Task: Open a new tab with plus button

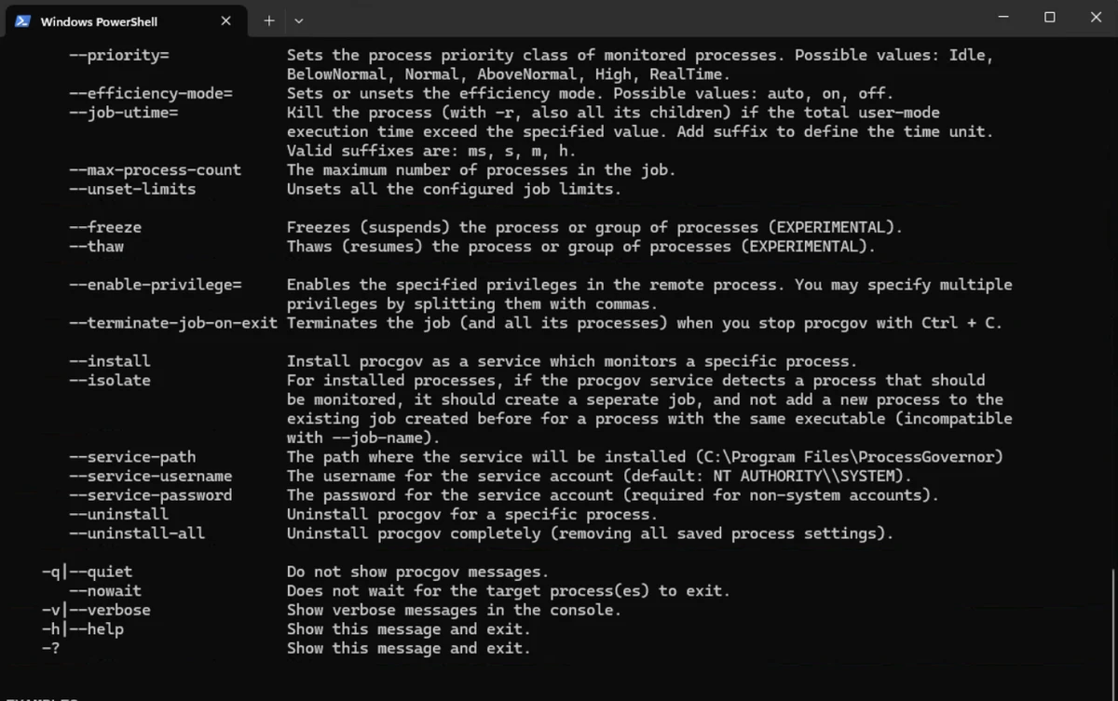Action: (269, 20)
